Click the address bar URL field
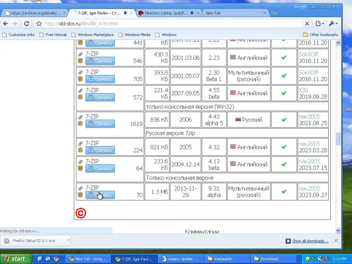Viewport: 352px width, 264px height. point(173,24)
